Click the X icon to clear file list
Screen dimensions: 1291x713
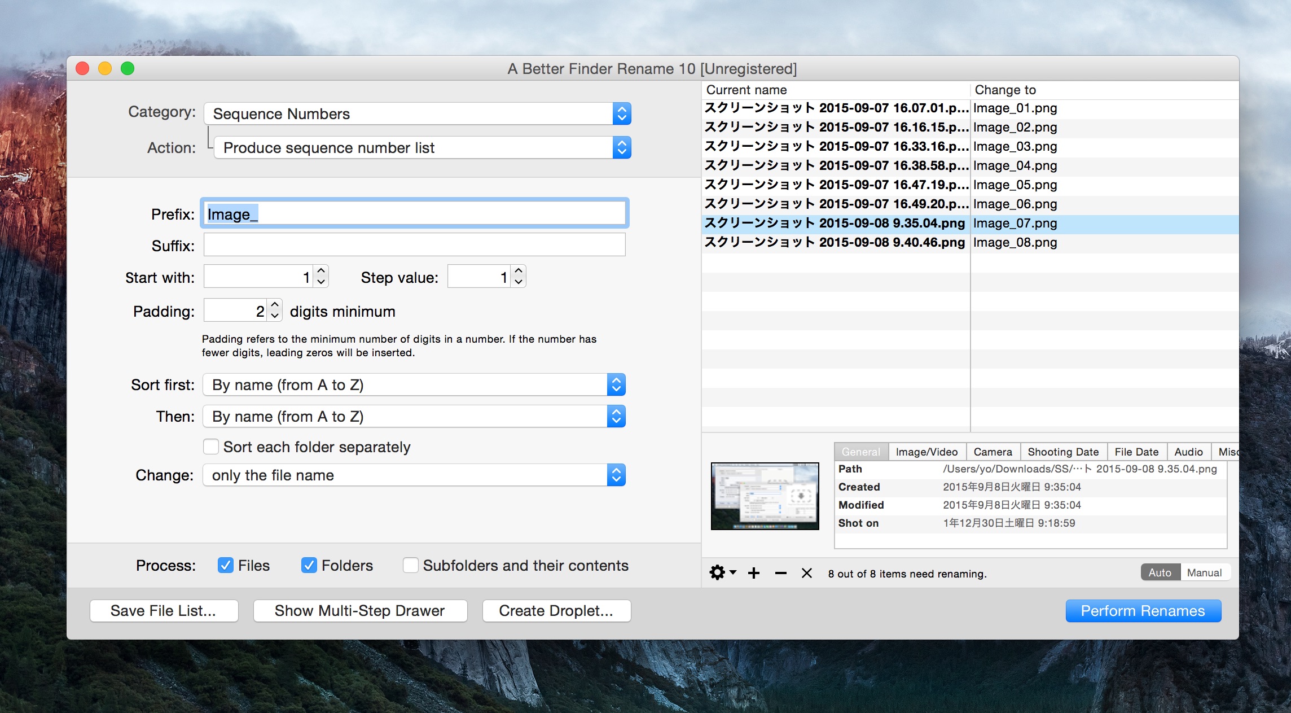pos(807,573)
